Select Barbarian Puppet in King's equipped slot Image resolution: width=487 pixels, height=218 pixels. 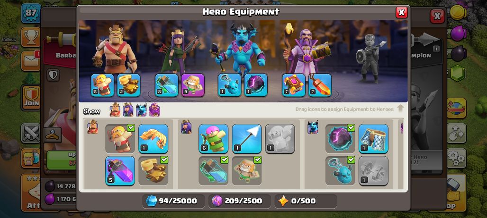click(x=102, y=85)
